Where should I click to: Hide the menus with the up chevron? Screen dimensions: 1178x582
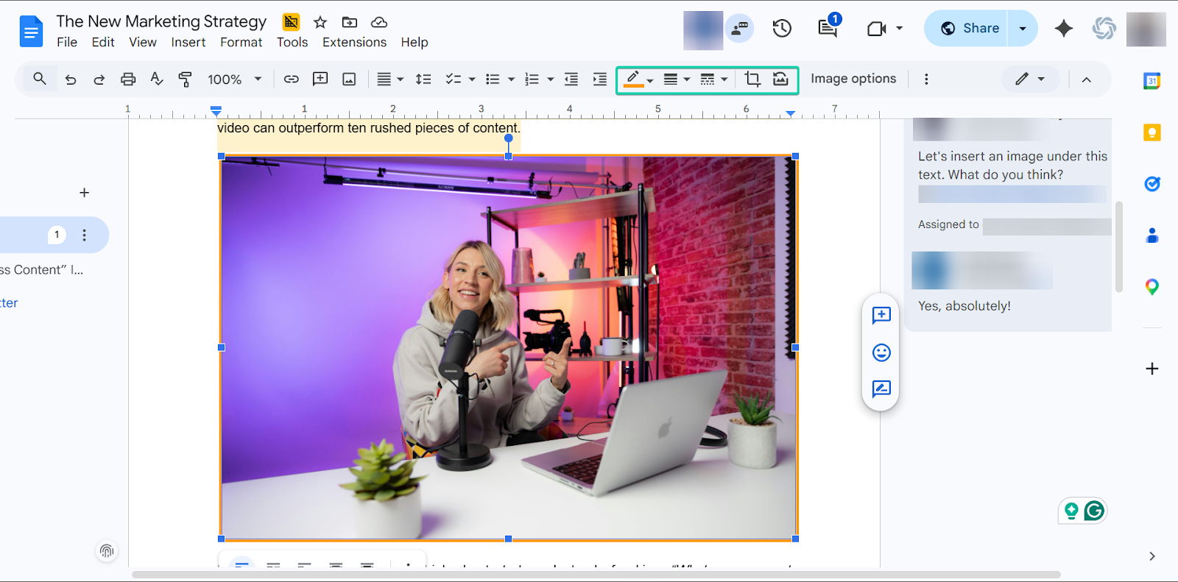(x=1086, y=79)
